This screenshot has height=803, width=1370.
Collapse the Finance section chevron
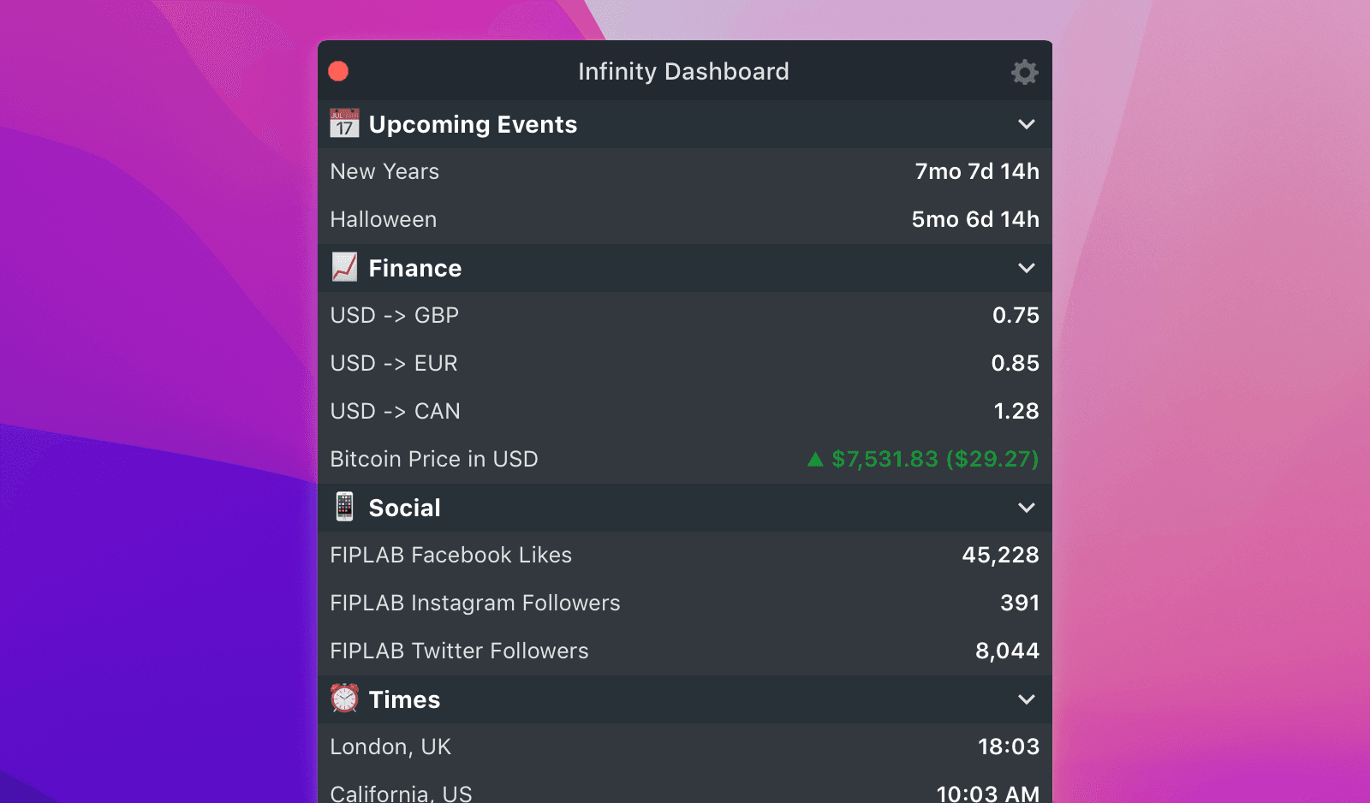point(1026,268)
